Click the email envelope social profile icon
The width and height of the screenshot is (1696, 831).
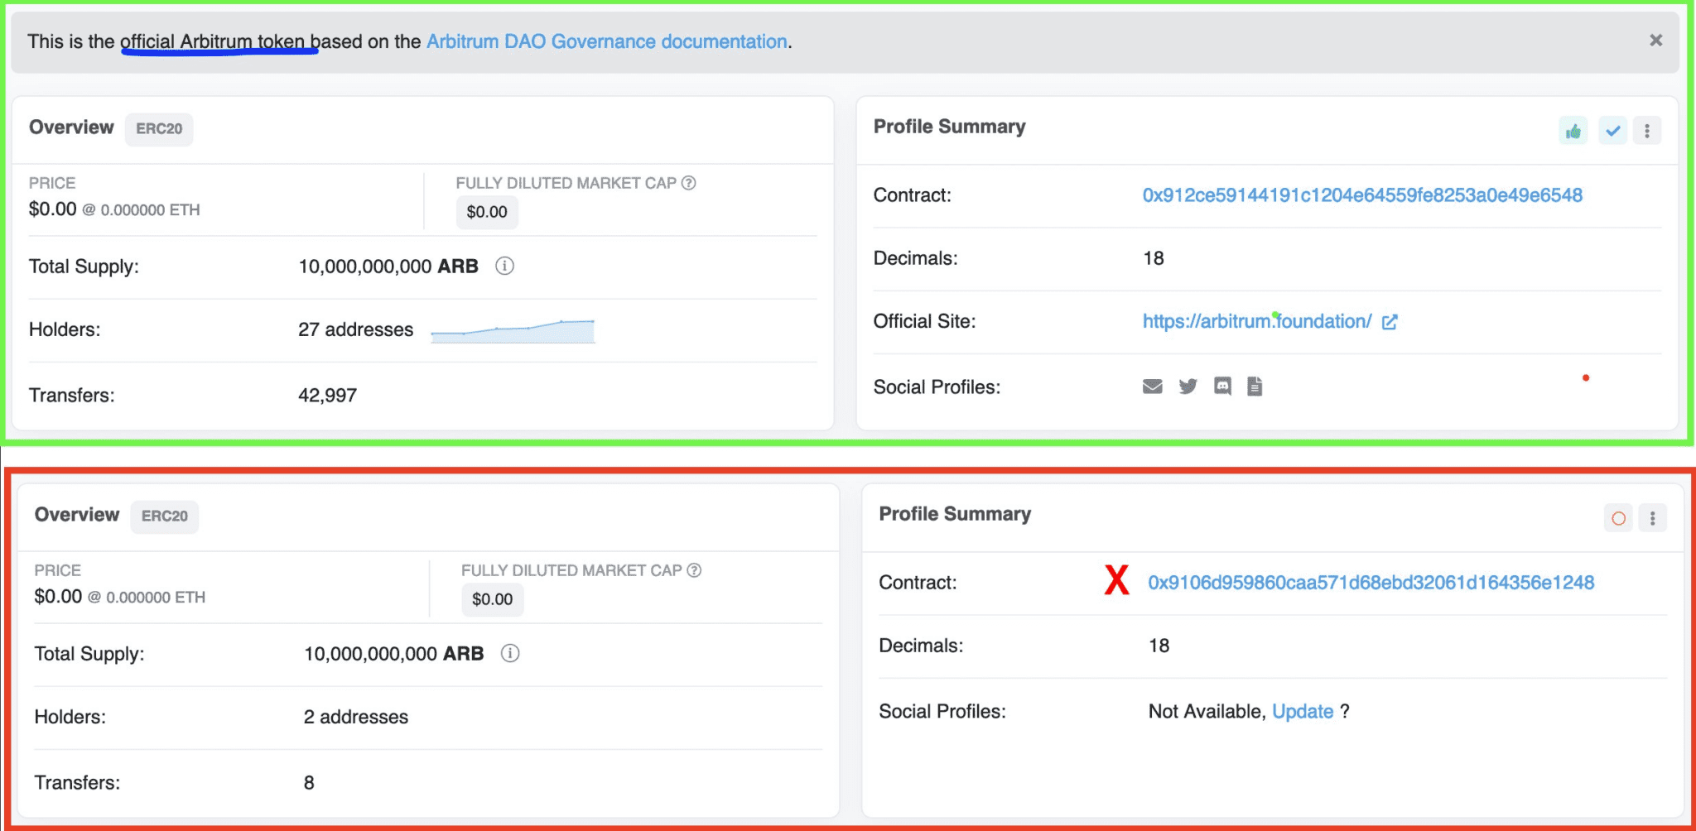click(1153, 387)
